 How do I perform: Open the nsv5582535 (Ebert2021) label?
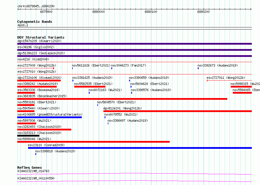coord(93,84)
